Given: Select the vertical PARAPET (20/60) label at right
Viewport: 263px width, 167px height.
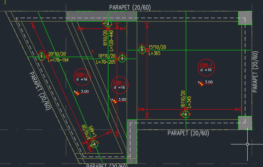Looking at the screenshot, I should point(255,72).
